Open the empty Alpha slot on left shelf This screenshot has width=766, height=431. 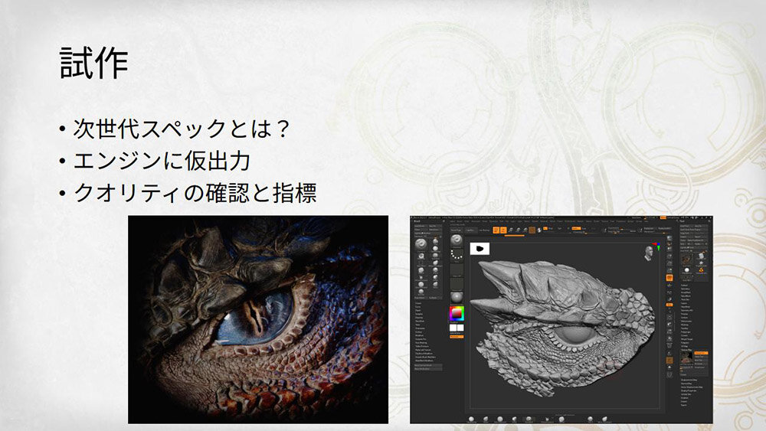click(457, 269)
